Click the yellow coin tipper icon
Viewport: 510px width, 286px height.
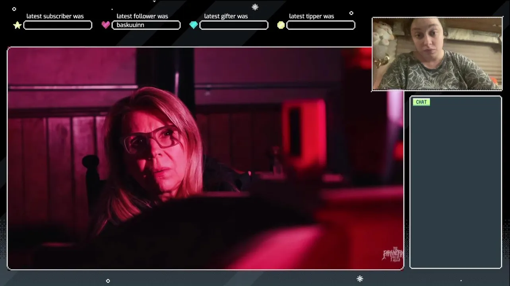pos(281,25)
